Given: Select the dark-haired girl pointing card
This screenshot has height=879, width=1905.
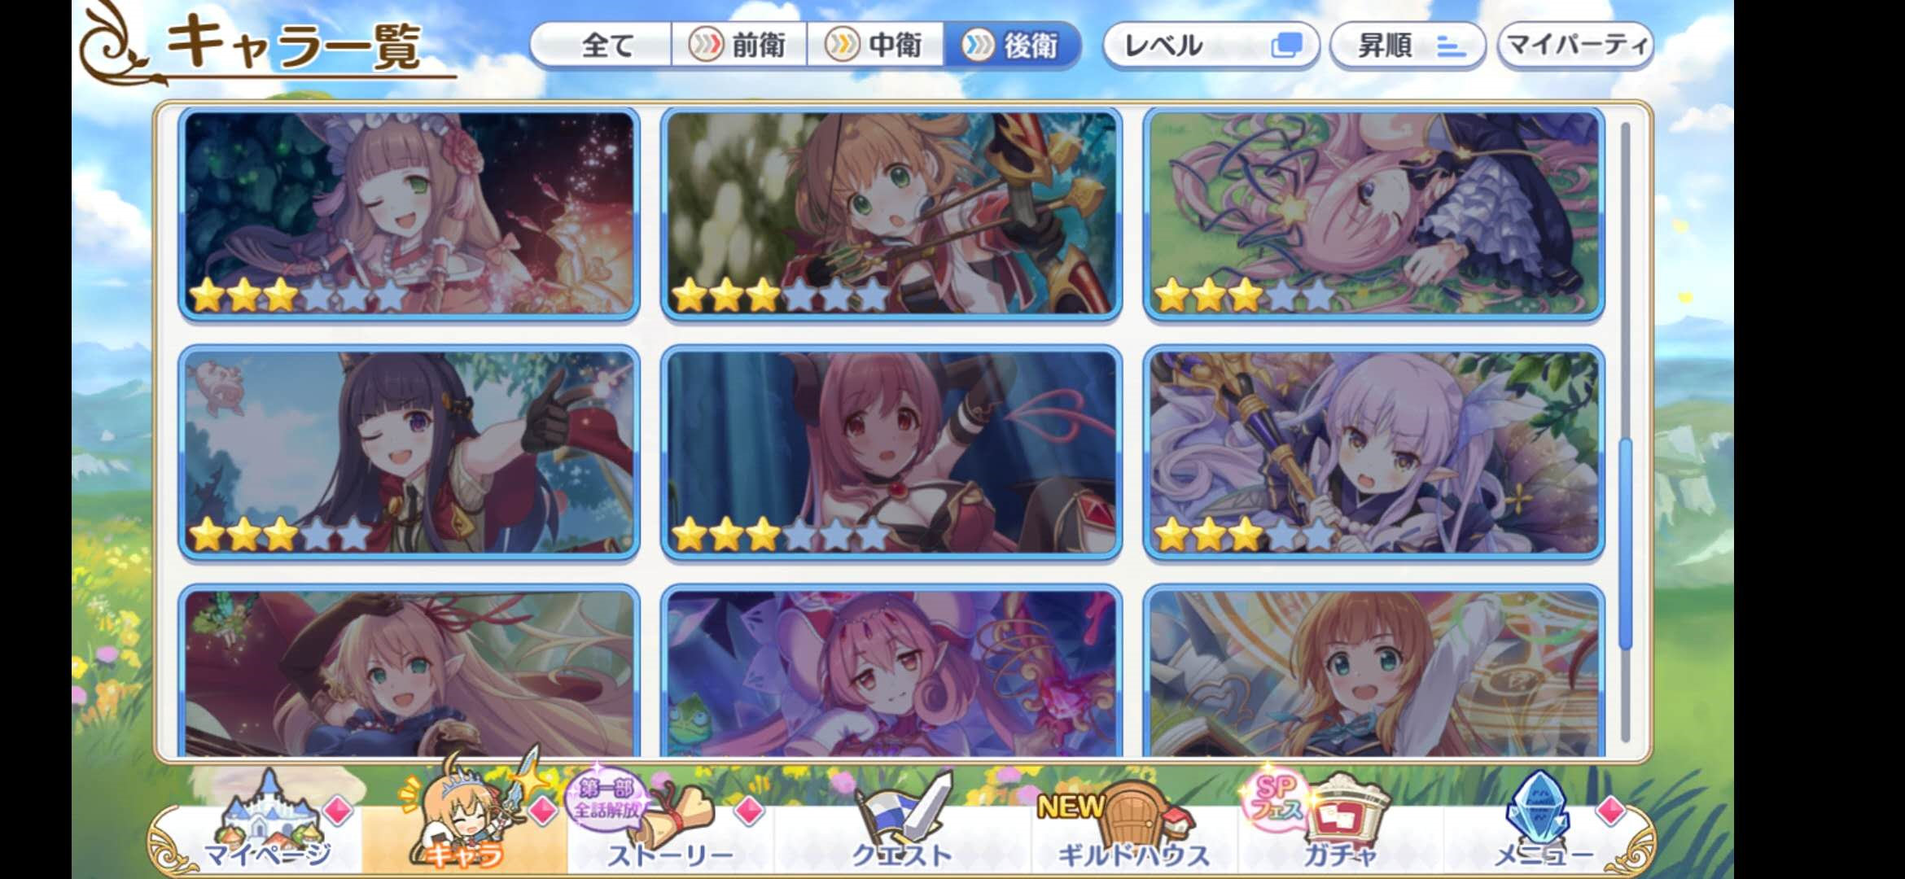Looking at the screenshot, I should [409, 453].
